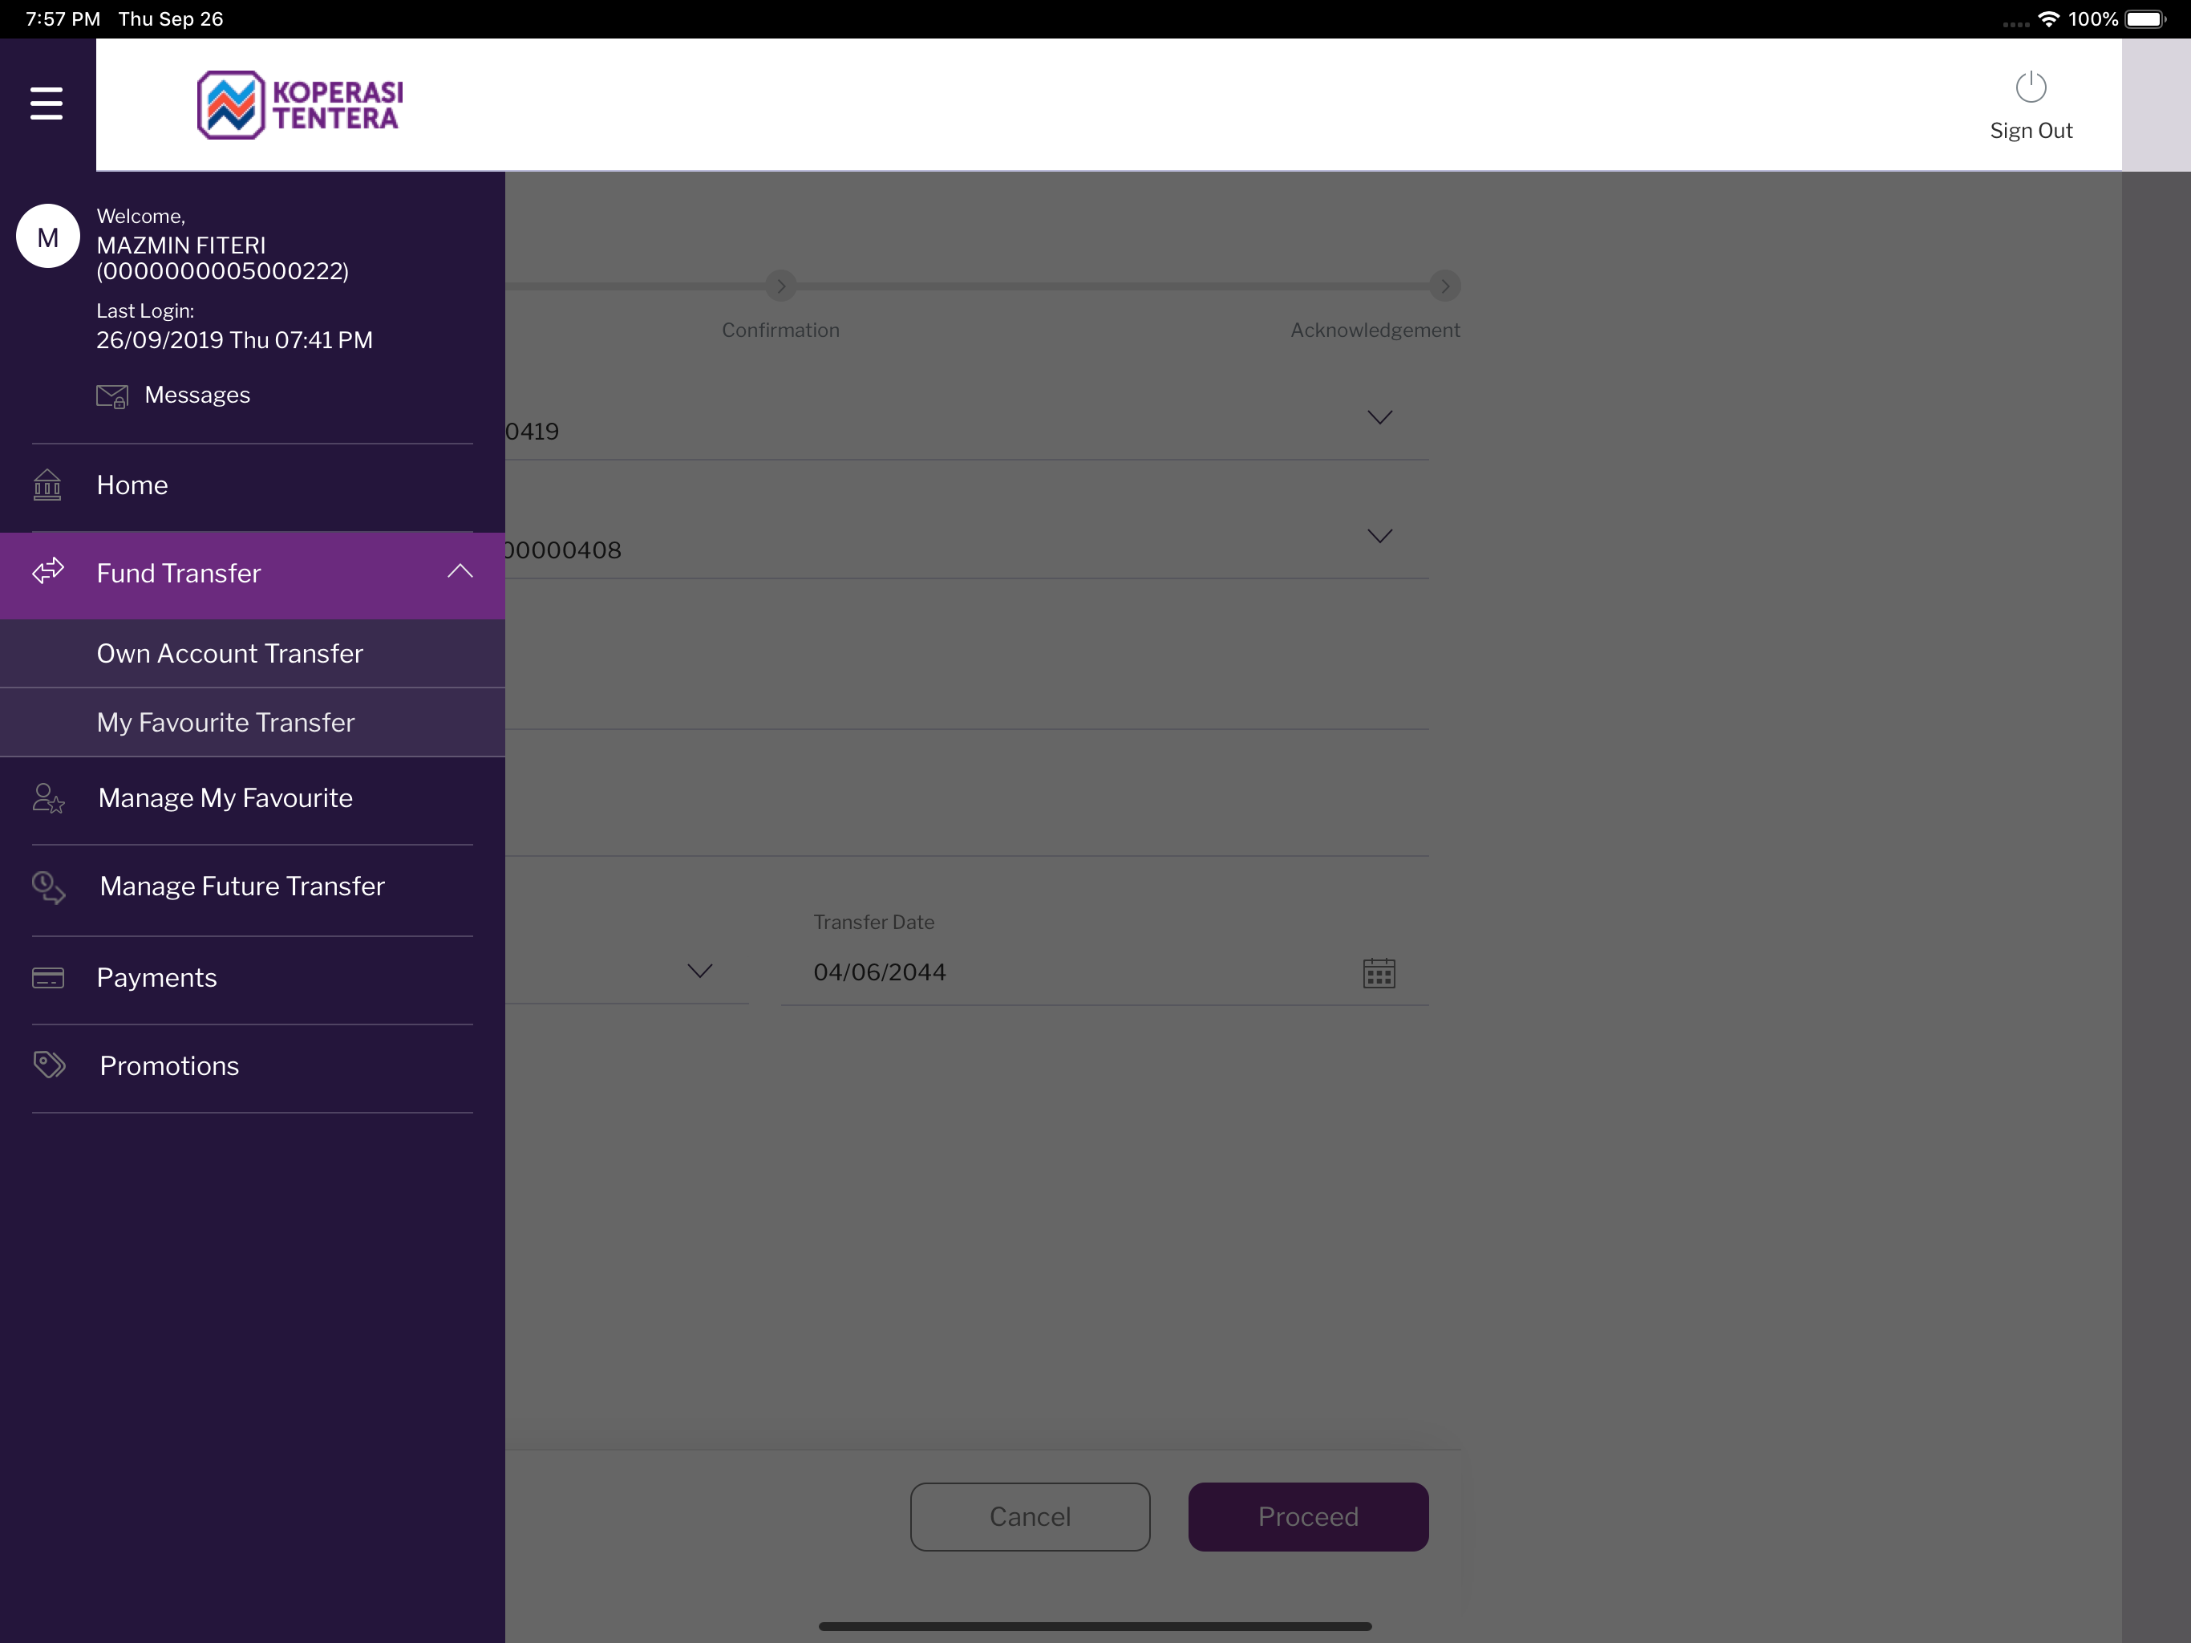This screenshot has height=1643, width=2191.
Task: Click the Payments card icon
Action: (x=47, y=978)
